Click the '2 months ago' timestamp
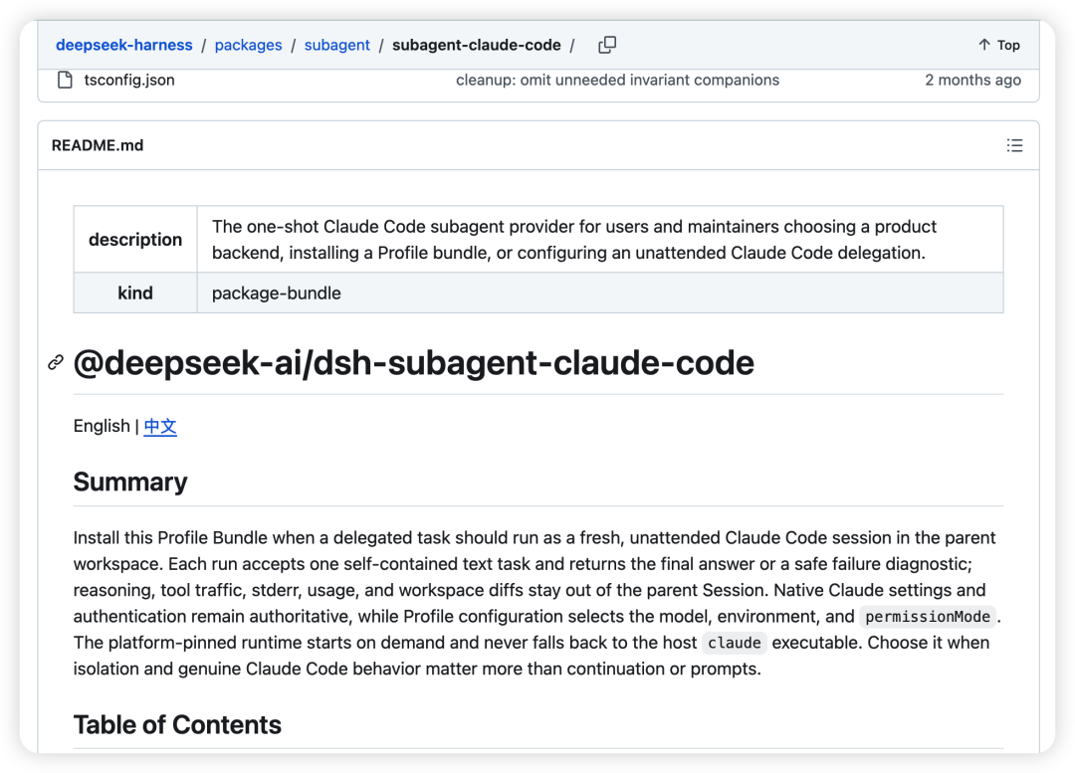This screenshot has width=1075, height=773. coord(972,81)
